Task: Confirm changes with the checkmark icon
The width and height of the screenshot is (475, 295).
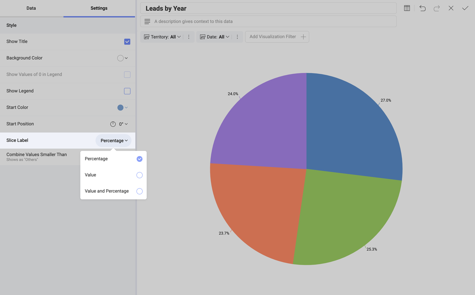Action: [x=465, y=8]
